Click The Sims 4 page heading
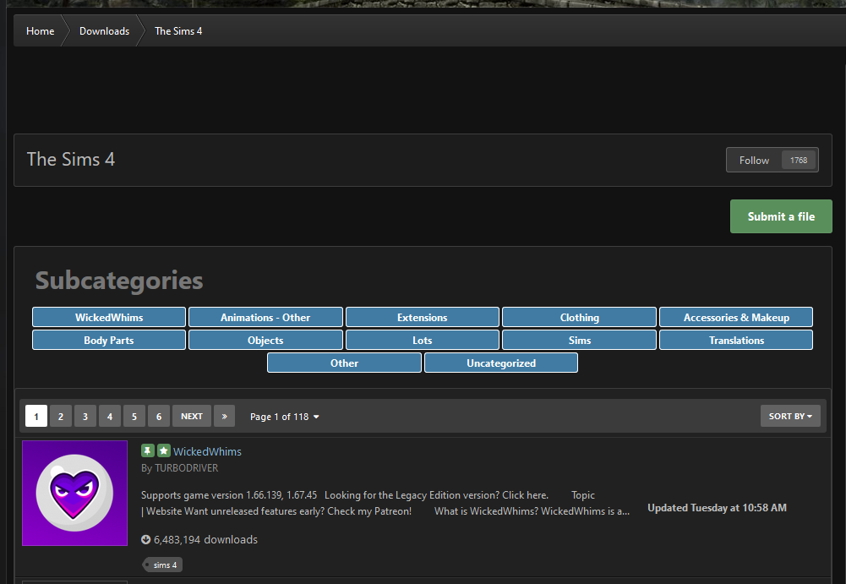The image size is (846, 584). tap(71, 159)
